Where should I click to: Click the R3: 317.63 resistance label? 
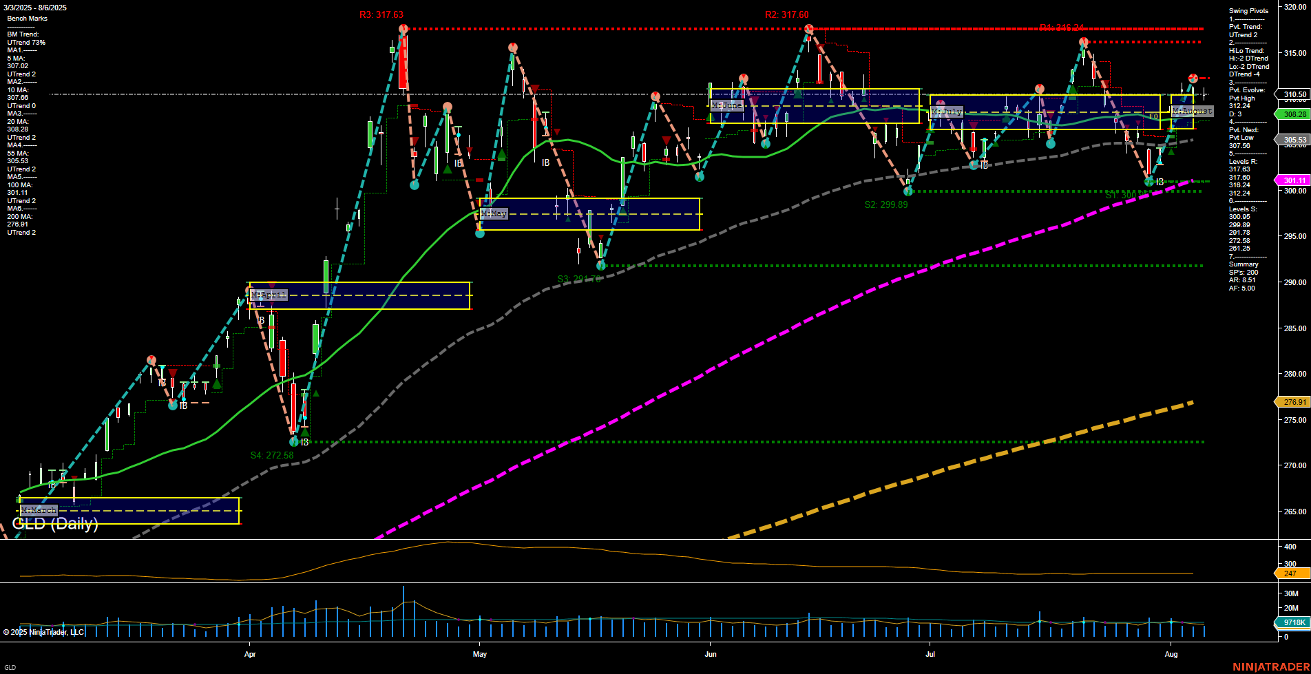point(381,14)
